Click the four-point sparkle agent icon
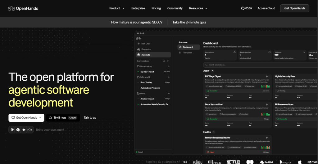Viewport: 318px width, 164px height. click(24, 130)
